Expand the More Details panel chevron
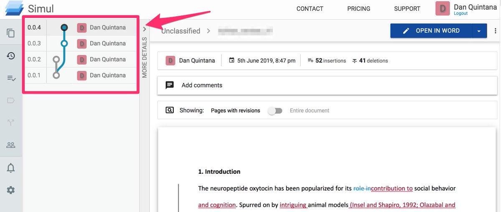 [144, 29]
